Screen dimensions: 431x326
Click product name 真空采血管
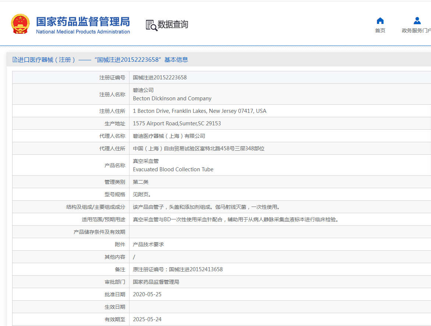(x=146, y=161)
